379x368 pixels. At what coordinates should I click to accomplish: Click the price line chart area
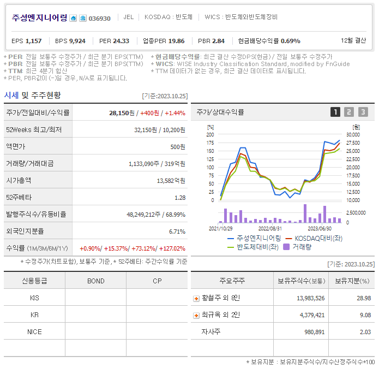280,168
